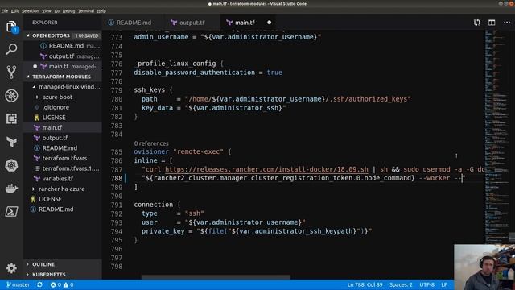Viewport: 515px width, 290px height.
Task: Open root README.md at tree bottom
Action: (x=63, y=209)
